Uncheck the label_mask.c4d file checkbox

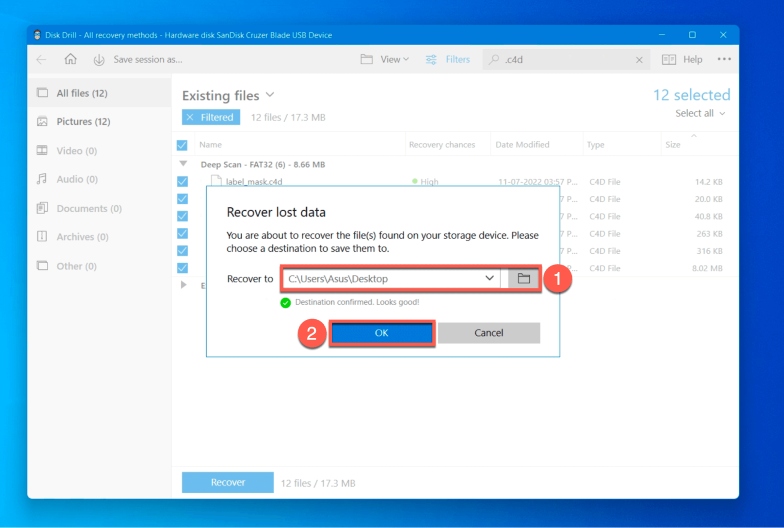point(182,182)
